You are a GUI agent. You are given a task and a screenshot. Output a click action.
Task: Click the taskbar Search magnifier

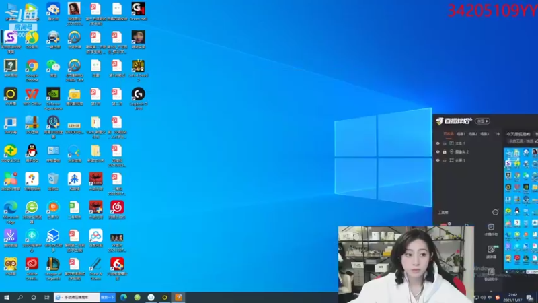pos(20,298)
